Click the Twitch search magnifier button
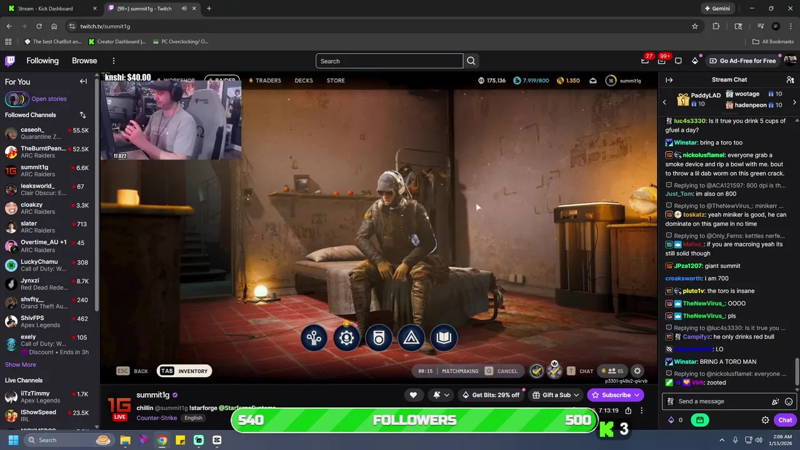 pyautogui.click(x=471, y=61)
